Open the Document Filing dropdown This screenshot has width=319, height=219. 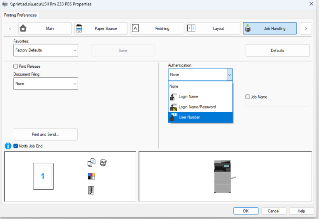[x=46, y=84]
